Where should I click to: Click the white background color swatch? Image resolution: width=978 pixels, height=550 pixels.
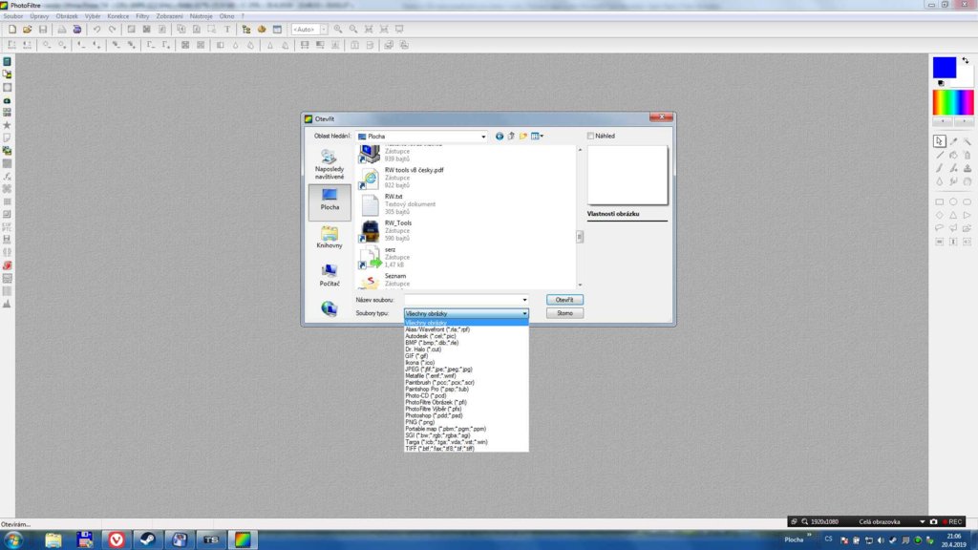pyautogui.click(x=966, y=78)
